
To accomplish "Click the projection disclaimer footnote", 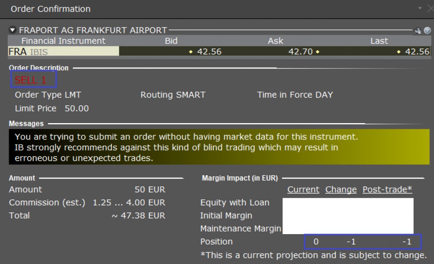I will pos(313,255).
